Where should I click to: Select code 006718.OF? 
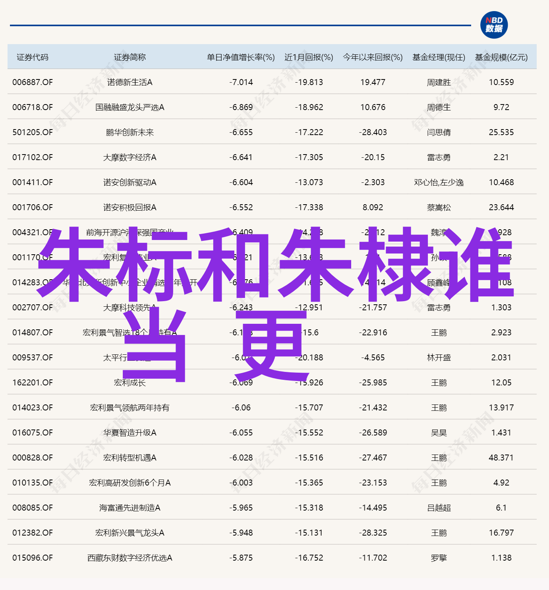(x=33, y=107)
